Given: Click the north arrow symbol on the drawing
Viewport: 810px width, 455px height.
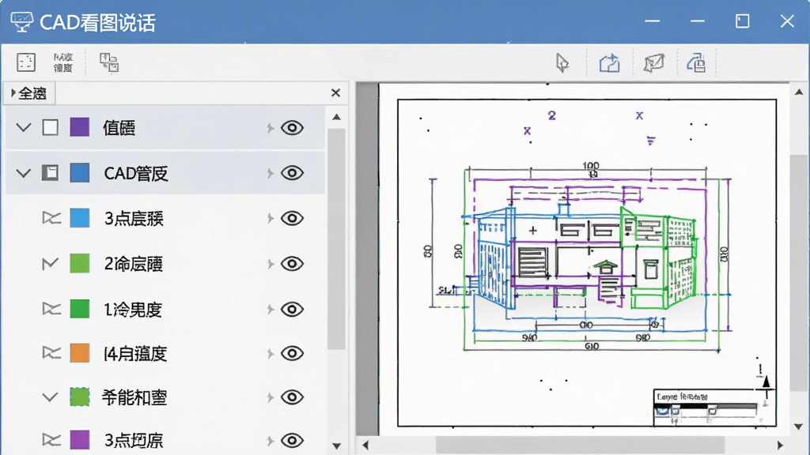Looking at the screenshot, I should [x=765, y=382].
